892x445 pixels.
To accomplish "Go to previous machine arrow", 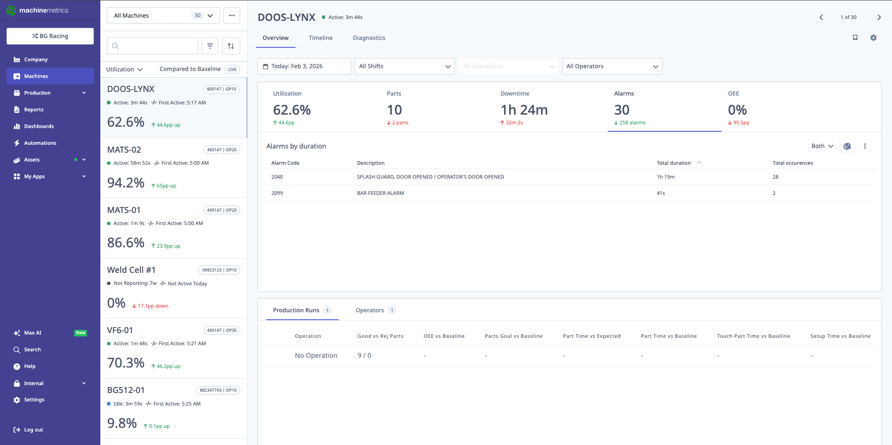I will [x=821, y=17].
